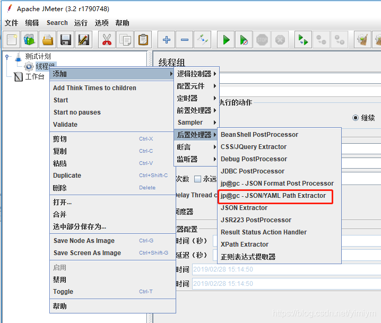
Task: Click the flask icon of 测试计划
Action: click(x=18, y=57)
